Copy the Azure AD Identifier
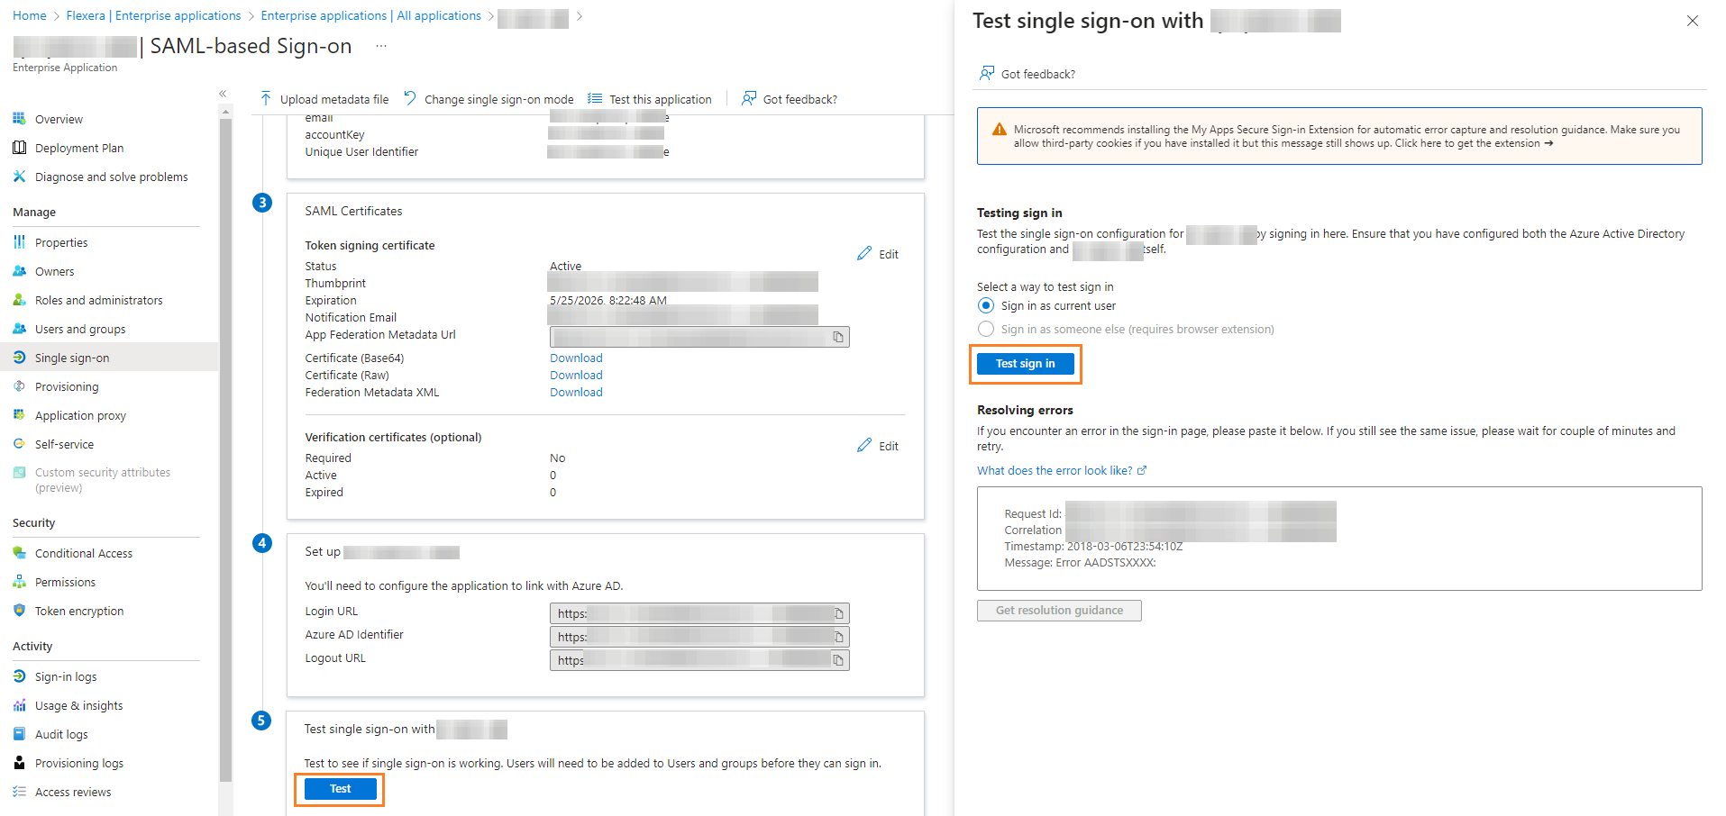Screen dimensions: 1726x816 coord(838,637)
